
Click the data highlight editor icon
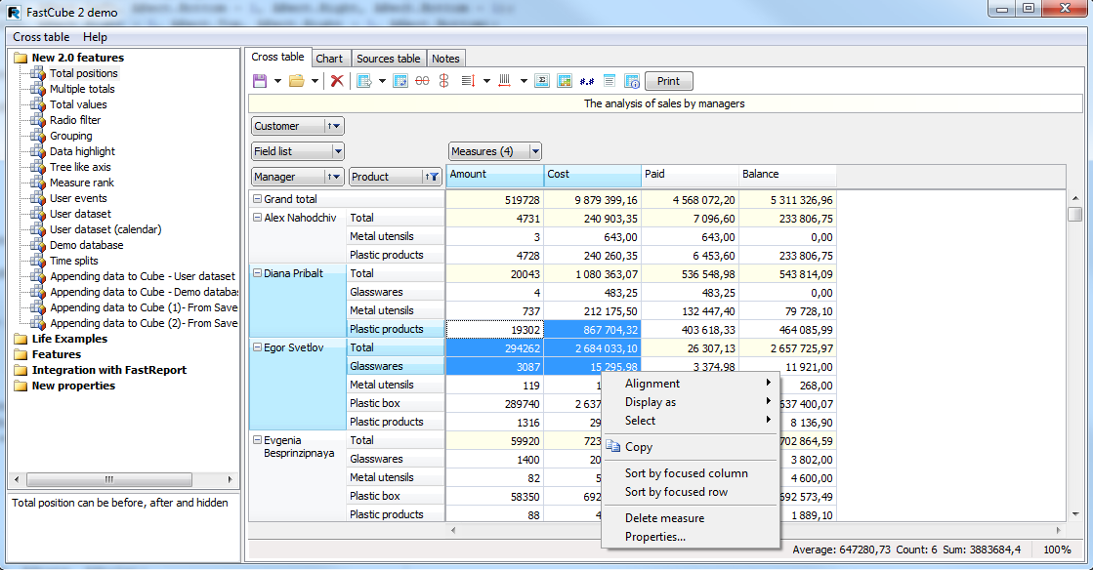[565, 81]
